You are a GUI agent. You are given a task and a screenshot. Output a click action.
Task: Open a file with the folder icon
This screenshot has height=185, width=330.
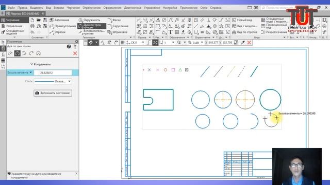39,20
